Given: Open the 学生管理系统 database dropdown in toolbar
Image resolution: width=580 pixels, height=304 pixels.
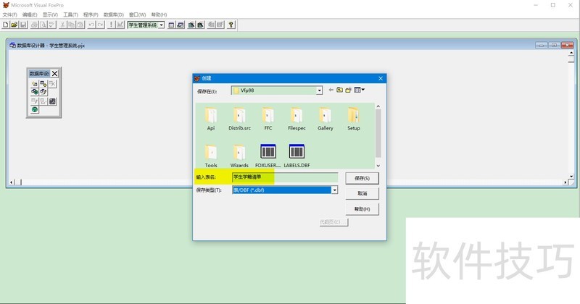Looking at the screenshot, I should 161,25.
